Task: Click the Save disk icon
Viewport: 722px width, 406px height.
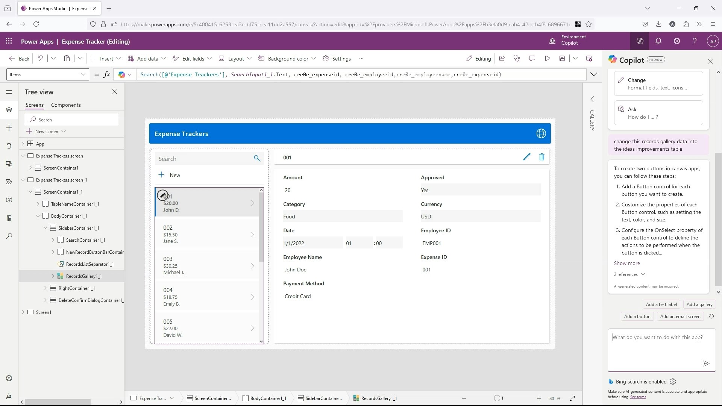Action: click(562, 58)
